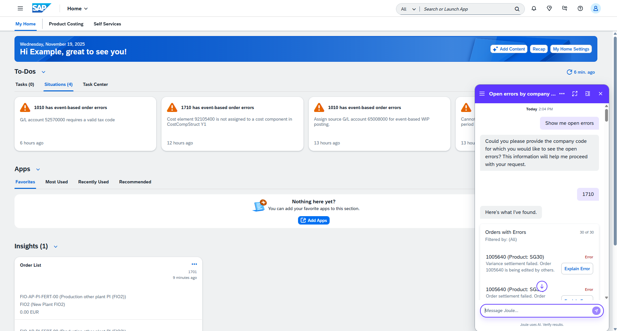The height and width of the screenshot is (331, 617).
Task: Collapse the To-Dos section chevron
Action: 43,72
